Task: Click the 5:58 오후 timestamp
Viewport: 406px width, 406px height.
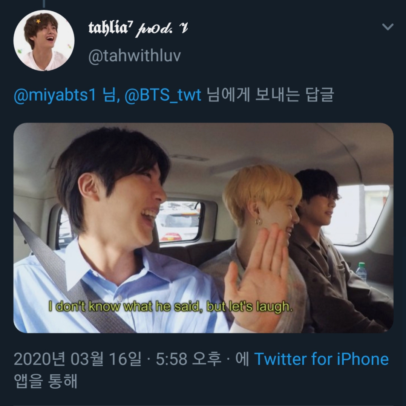Action: (188, 359)
